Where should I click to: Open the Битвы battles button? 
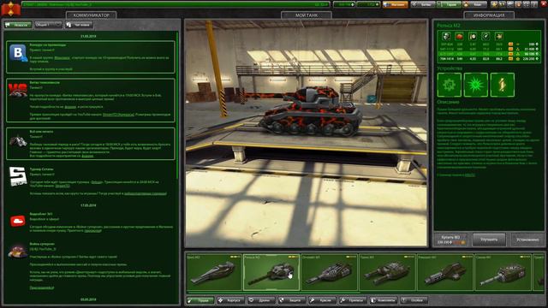click(423, 4)
